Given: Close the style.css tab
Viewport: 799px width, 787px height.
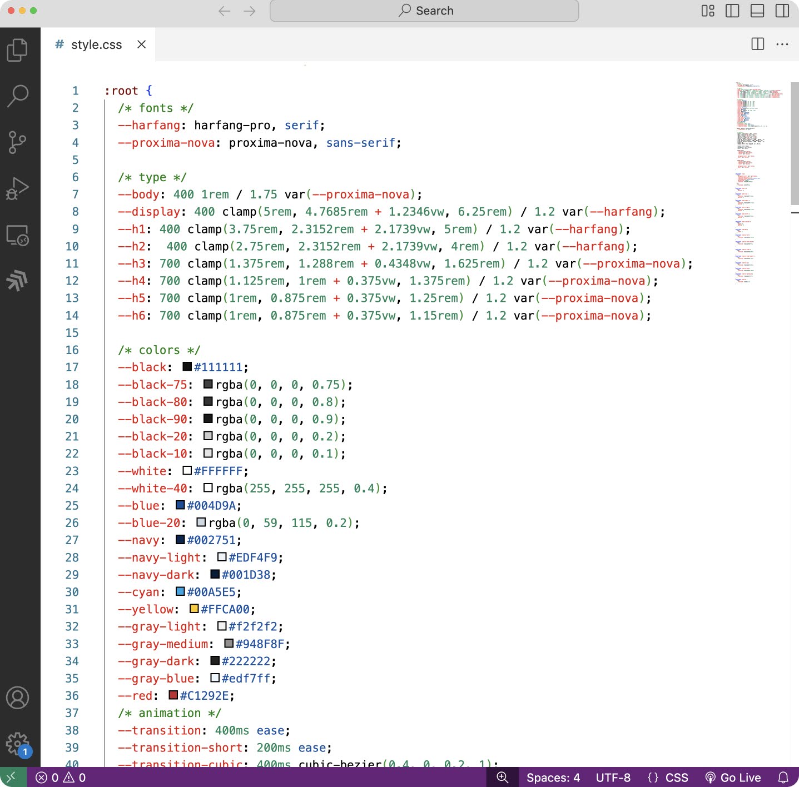Looking at the screenshot, I should coord(142,44).
